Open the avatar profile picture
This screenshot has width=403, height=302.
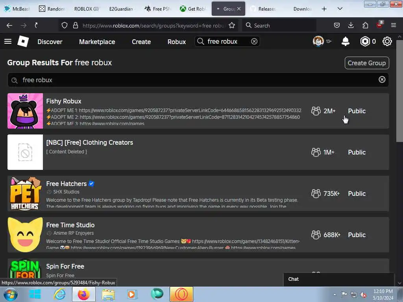318,41
